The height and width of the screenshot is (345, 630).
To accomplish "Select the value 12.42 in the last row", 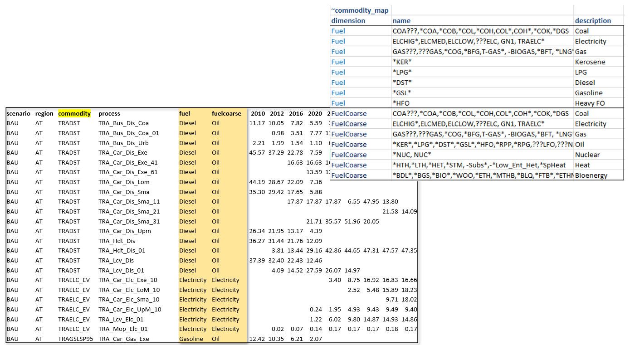I will 257,339.
